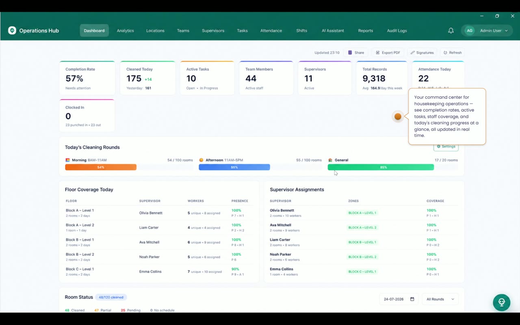Click the Morning 54% progress bar

[101, 167]
